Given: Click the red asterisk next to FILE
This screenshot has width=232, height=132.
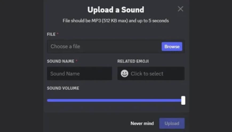Looking at the screenshot, I should (58, 34).
